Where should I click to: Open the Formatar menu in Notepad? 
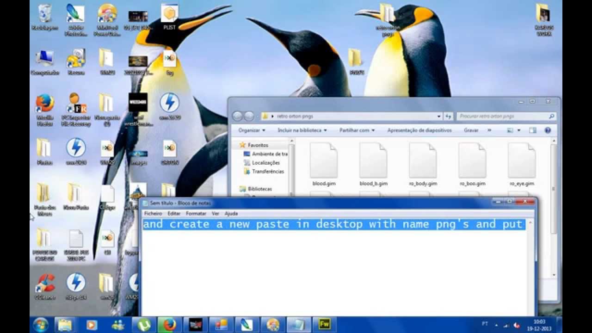tap(196, 214)
